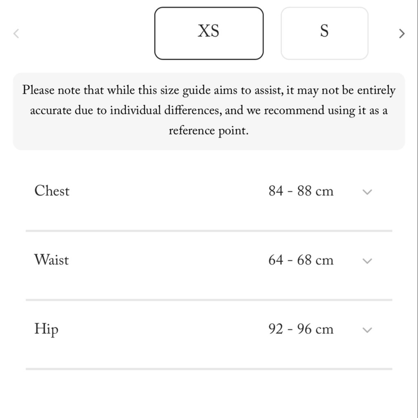418x418 pixels.
Task: Click the 'reference point.' text line
Action: point(209,131)
